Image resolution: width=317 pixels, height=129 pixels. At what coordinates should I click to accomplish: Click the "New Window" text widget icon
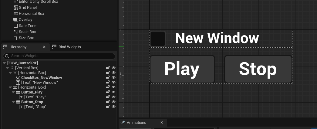(x=18, y=83)
